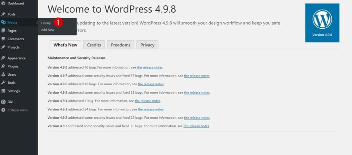Click the Appearance paintbrush icon
The height and width of the screenshot is (155, 352).
click(3, 58)
